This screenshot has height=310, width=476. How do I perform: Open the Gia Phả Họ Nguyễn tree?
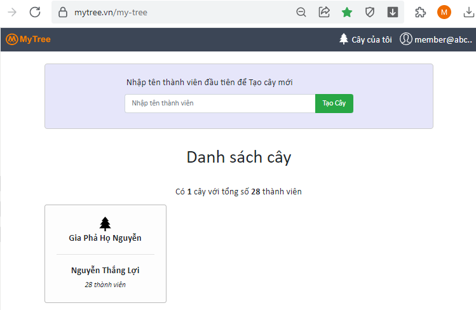[x=105, y=238]
